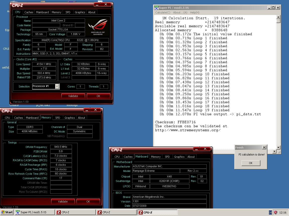This screenshot has height=216, width=289.
Task: Click Validate in the CPU tab window
Action: tap(73, 96)
